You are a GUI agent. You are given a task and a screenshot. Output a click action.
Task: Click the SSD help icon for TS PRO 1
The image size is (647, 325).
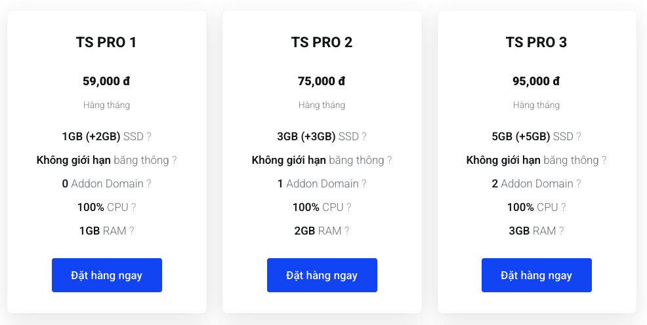pyautogui.click(x=149, y=136)
